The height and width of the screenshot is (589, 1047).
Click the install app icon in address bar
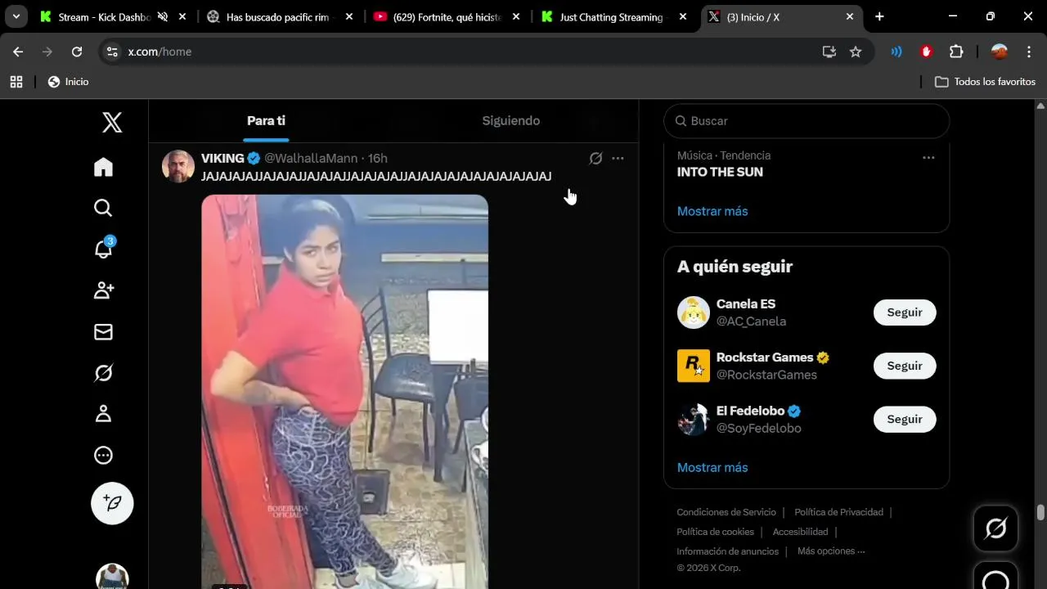coord(829,52)
